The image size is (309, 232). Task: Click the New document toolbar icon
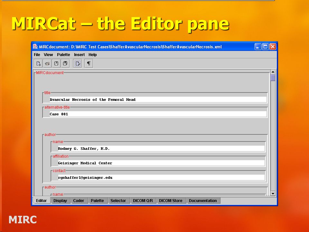(38, 63)
